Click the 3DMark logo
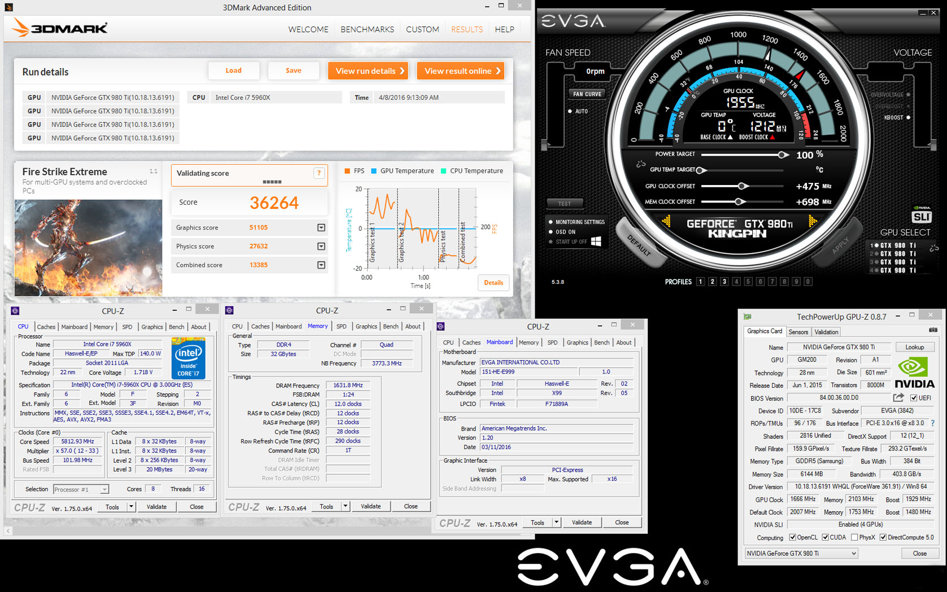This screenshot has width=947, height=592. click(x=60, y=28)
